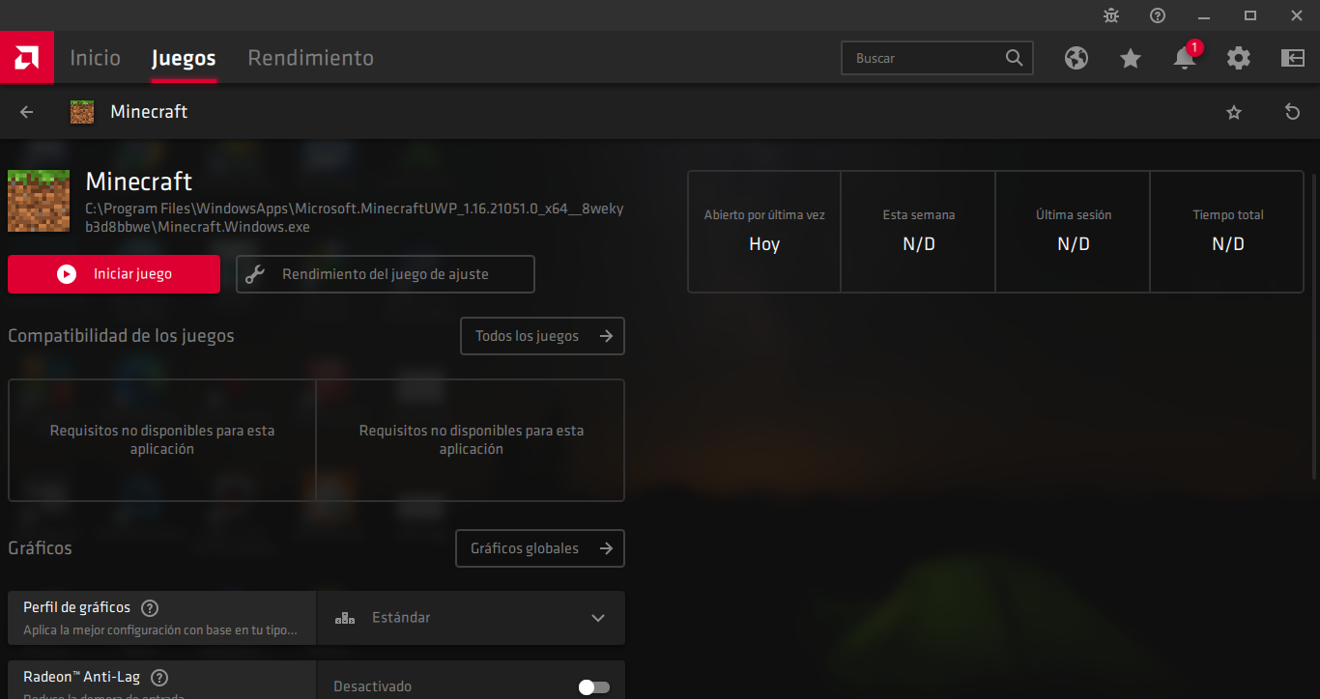Click the Minecraft executable path text
The height and width of the screenshot is (699, 1320).
[x=355, y=218]
